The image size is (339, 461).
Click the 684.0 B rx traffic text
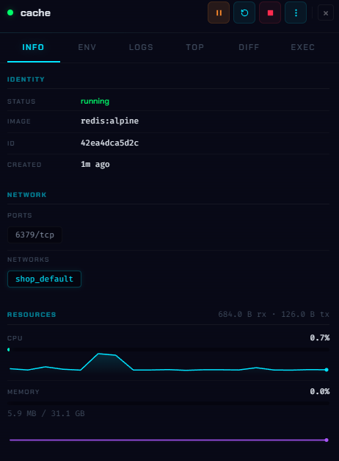coord(242,314)
